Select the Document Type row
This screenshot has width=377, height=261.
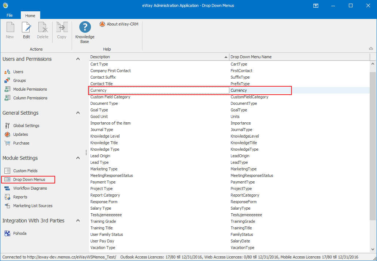(229, 103)
